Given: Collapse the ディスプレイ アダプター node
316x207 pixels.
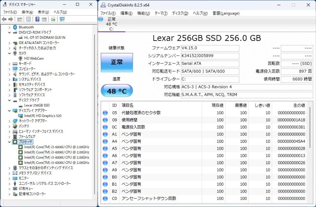Looking at the screenshot, I should (x=9, y=111).
